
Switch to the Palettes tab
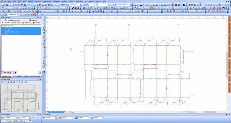point(37,23)
